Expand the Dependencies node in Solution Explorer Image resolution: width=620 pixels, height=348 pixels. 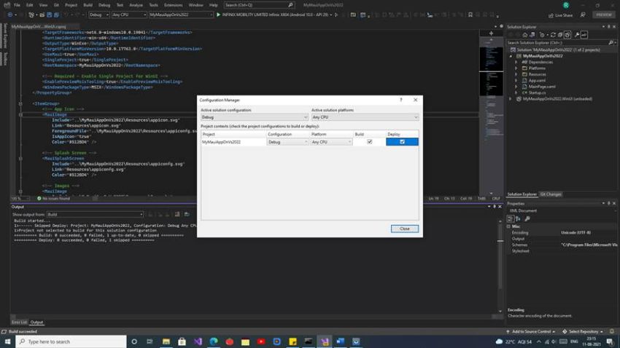point(516,62)
